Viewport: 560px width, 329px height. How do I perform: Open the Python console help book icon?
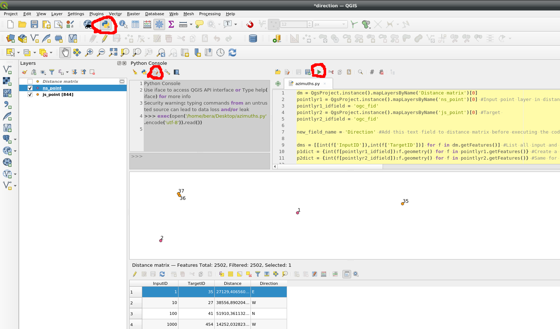click(177, 72)
